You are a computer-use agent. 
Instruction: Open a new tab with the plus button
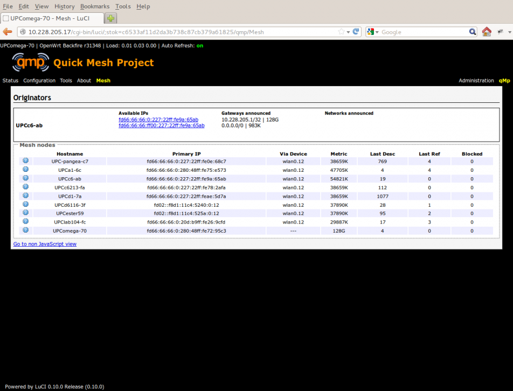click(110, 18)
